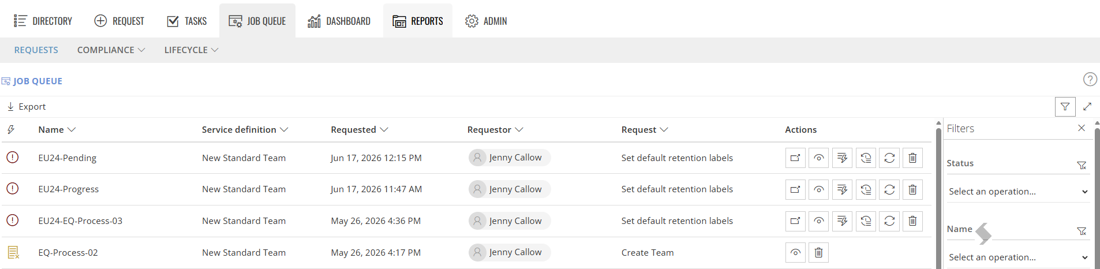This screenshot has width=1100, height=269.
Task: Open the help question mark icon
Action: click(x=1090, y=79)
